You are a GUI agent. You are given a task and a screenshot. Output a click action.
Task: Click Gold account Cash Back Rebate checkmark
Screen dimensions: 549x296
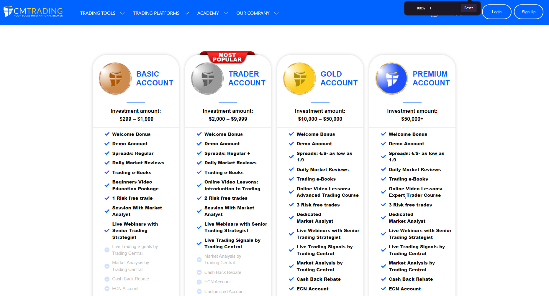click(x=291, y=279)
